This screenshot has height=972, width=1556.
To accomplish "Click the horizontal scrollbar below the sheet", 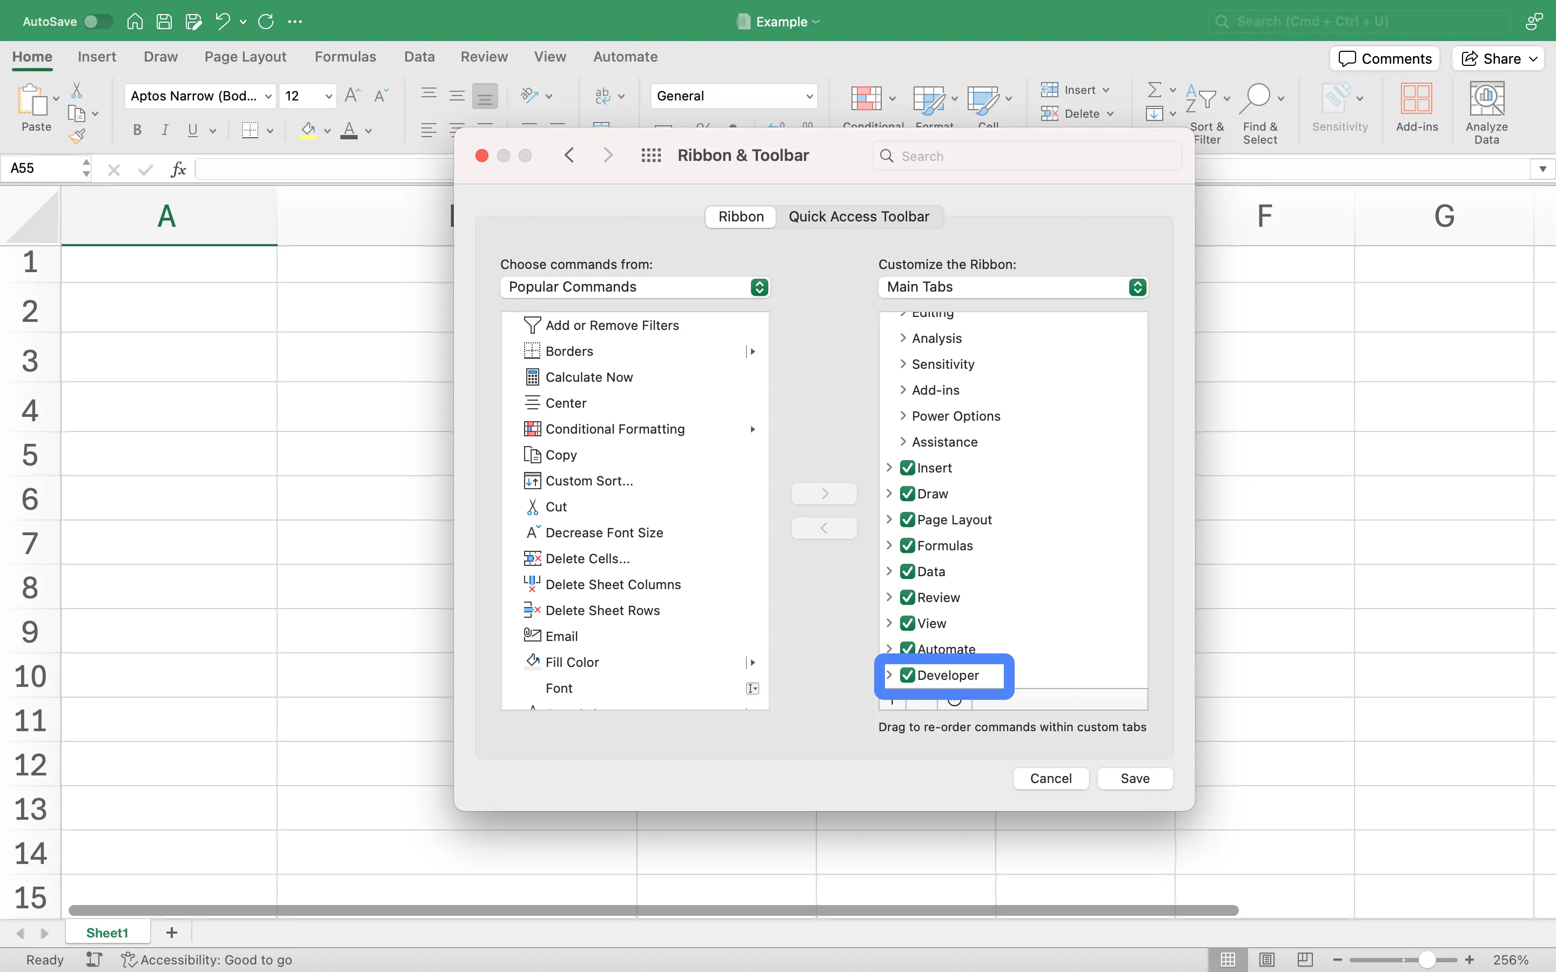I will (x=653, y=910).
